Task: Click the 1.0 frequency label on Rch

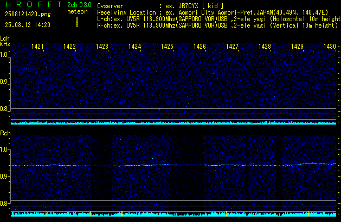Action: (x=4, y=149)
